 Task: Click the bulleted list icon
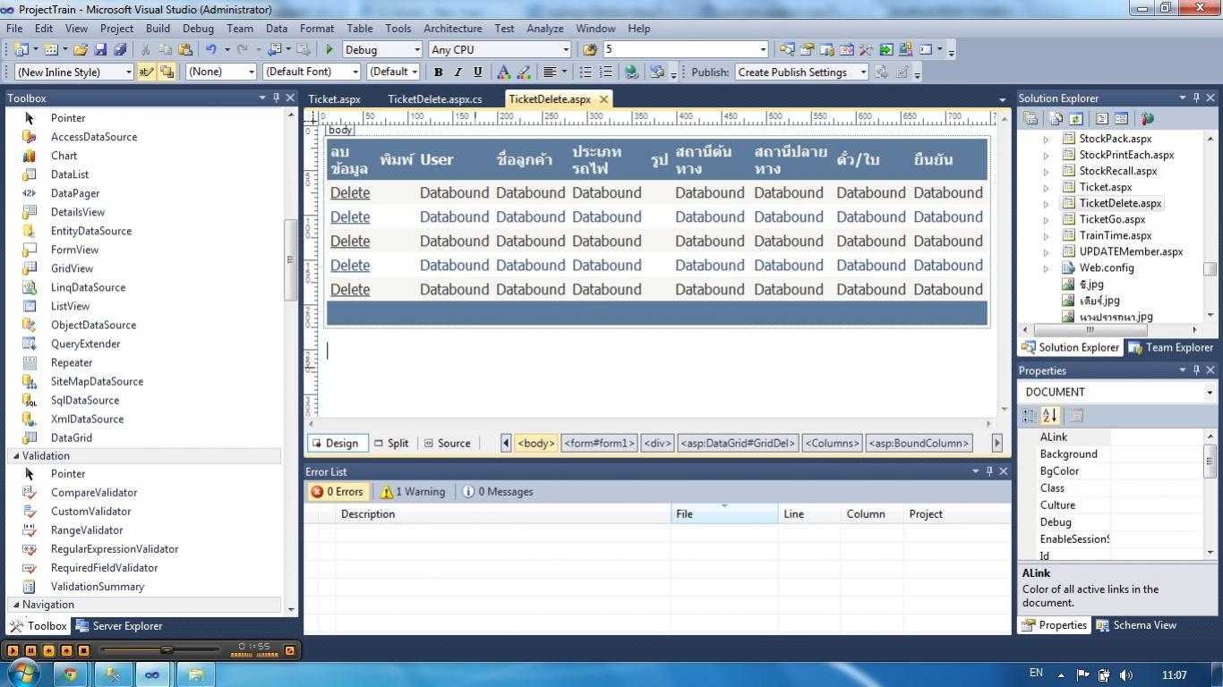586,72
